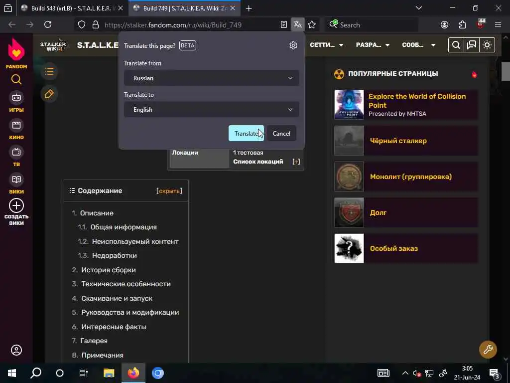Click the S.T.A.L.K.E.R. Wiki logo
510x383 pixels.
[53, 45]
